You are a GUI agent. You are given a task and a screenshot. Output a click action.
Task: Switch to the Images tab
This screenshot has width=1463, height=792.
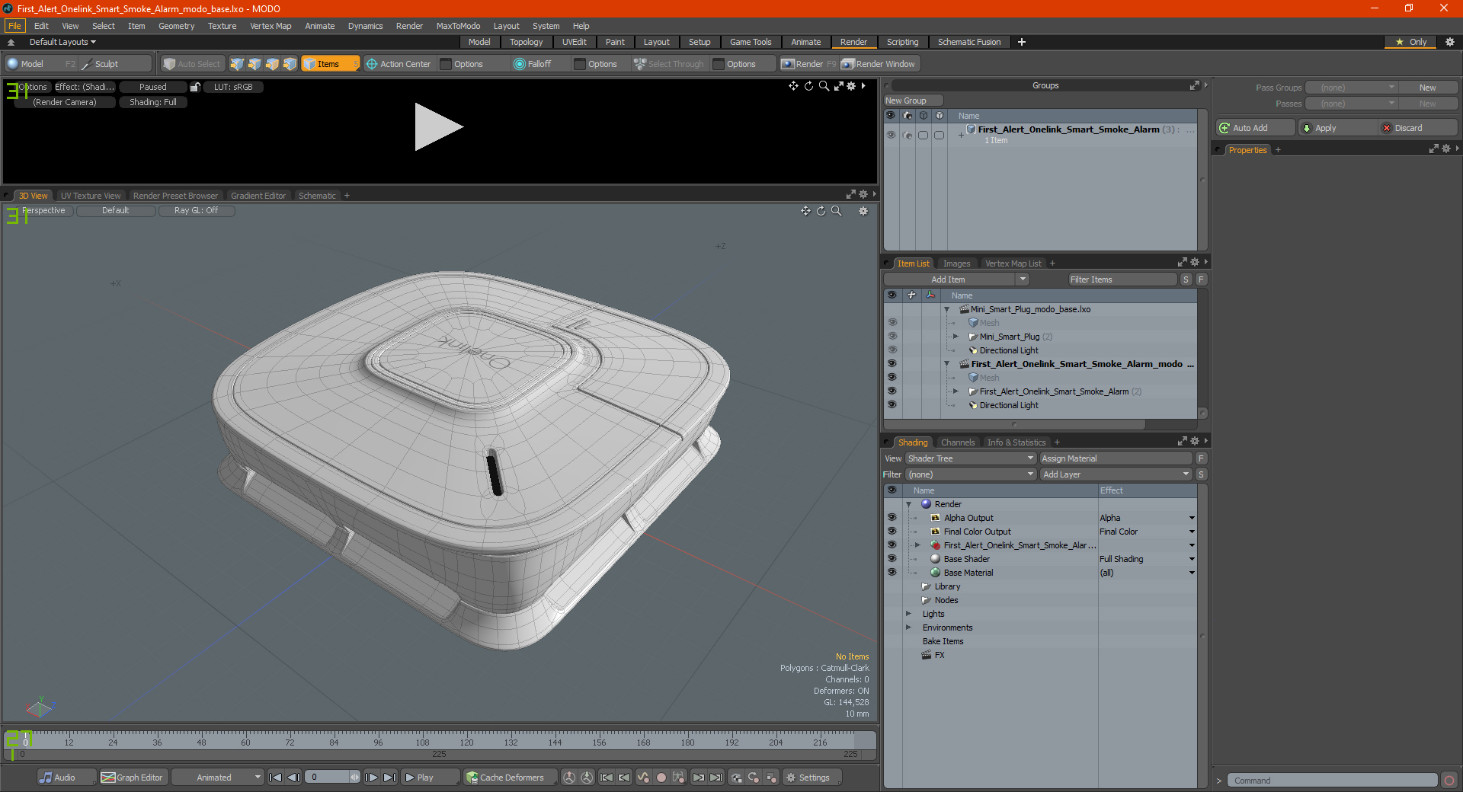click(x=956, y=263)
